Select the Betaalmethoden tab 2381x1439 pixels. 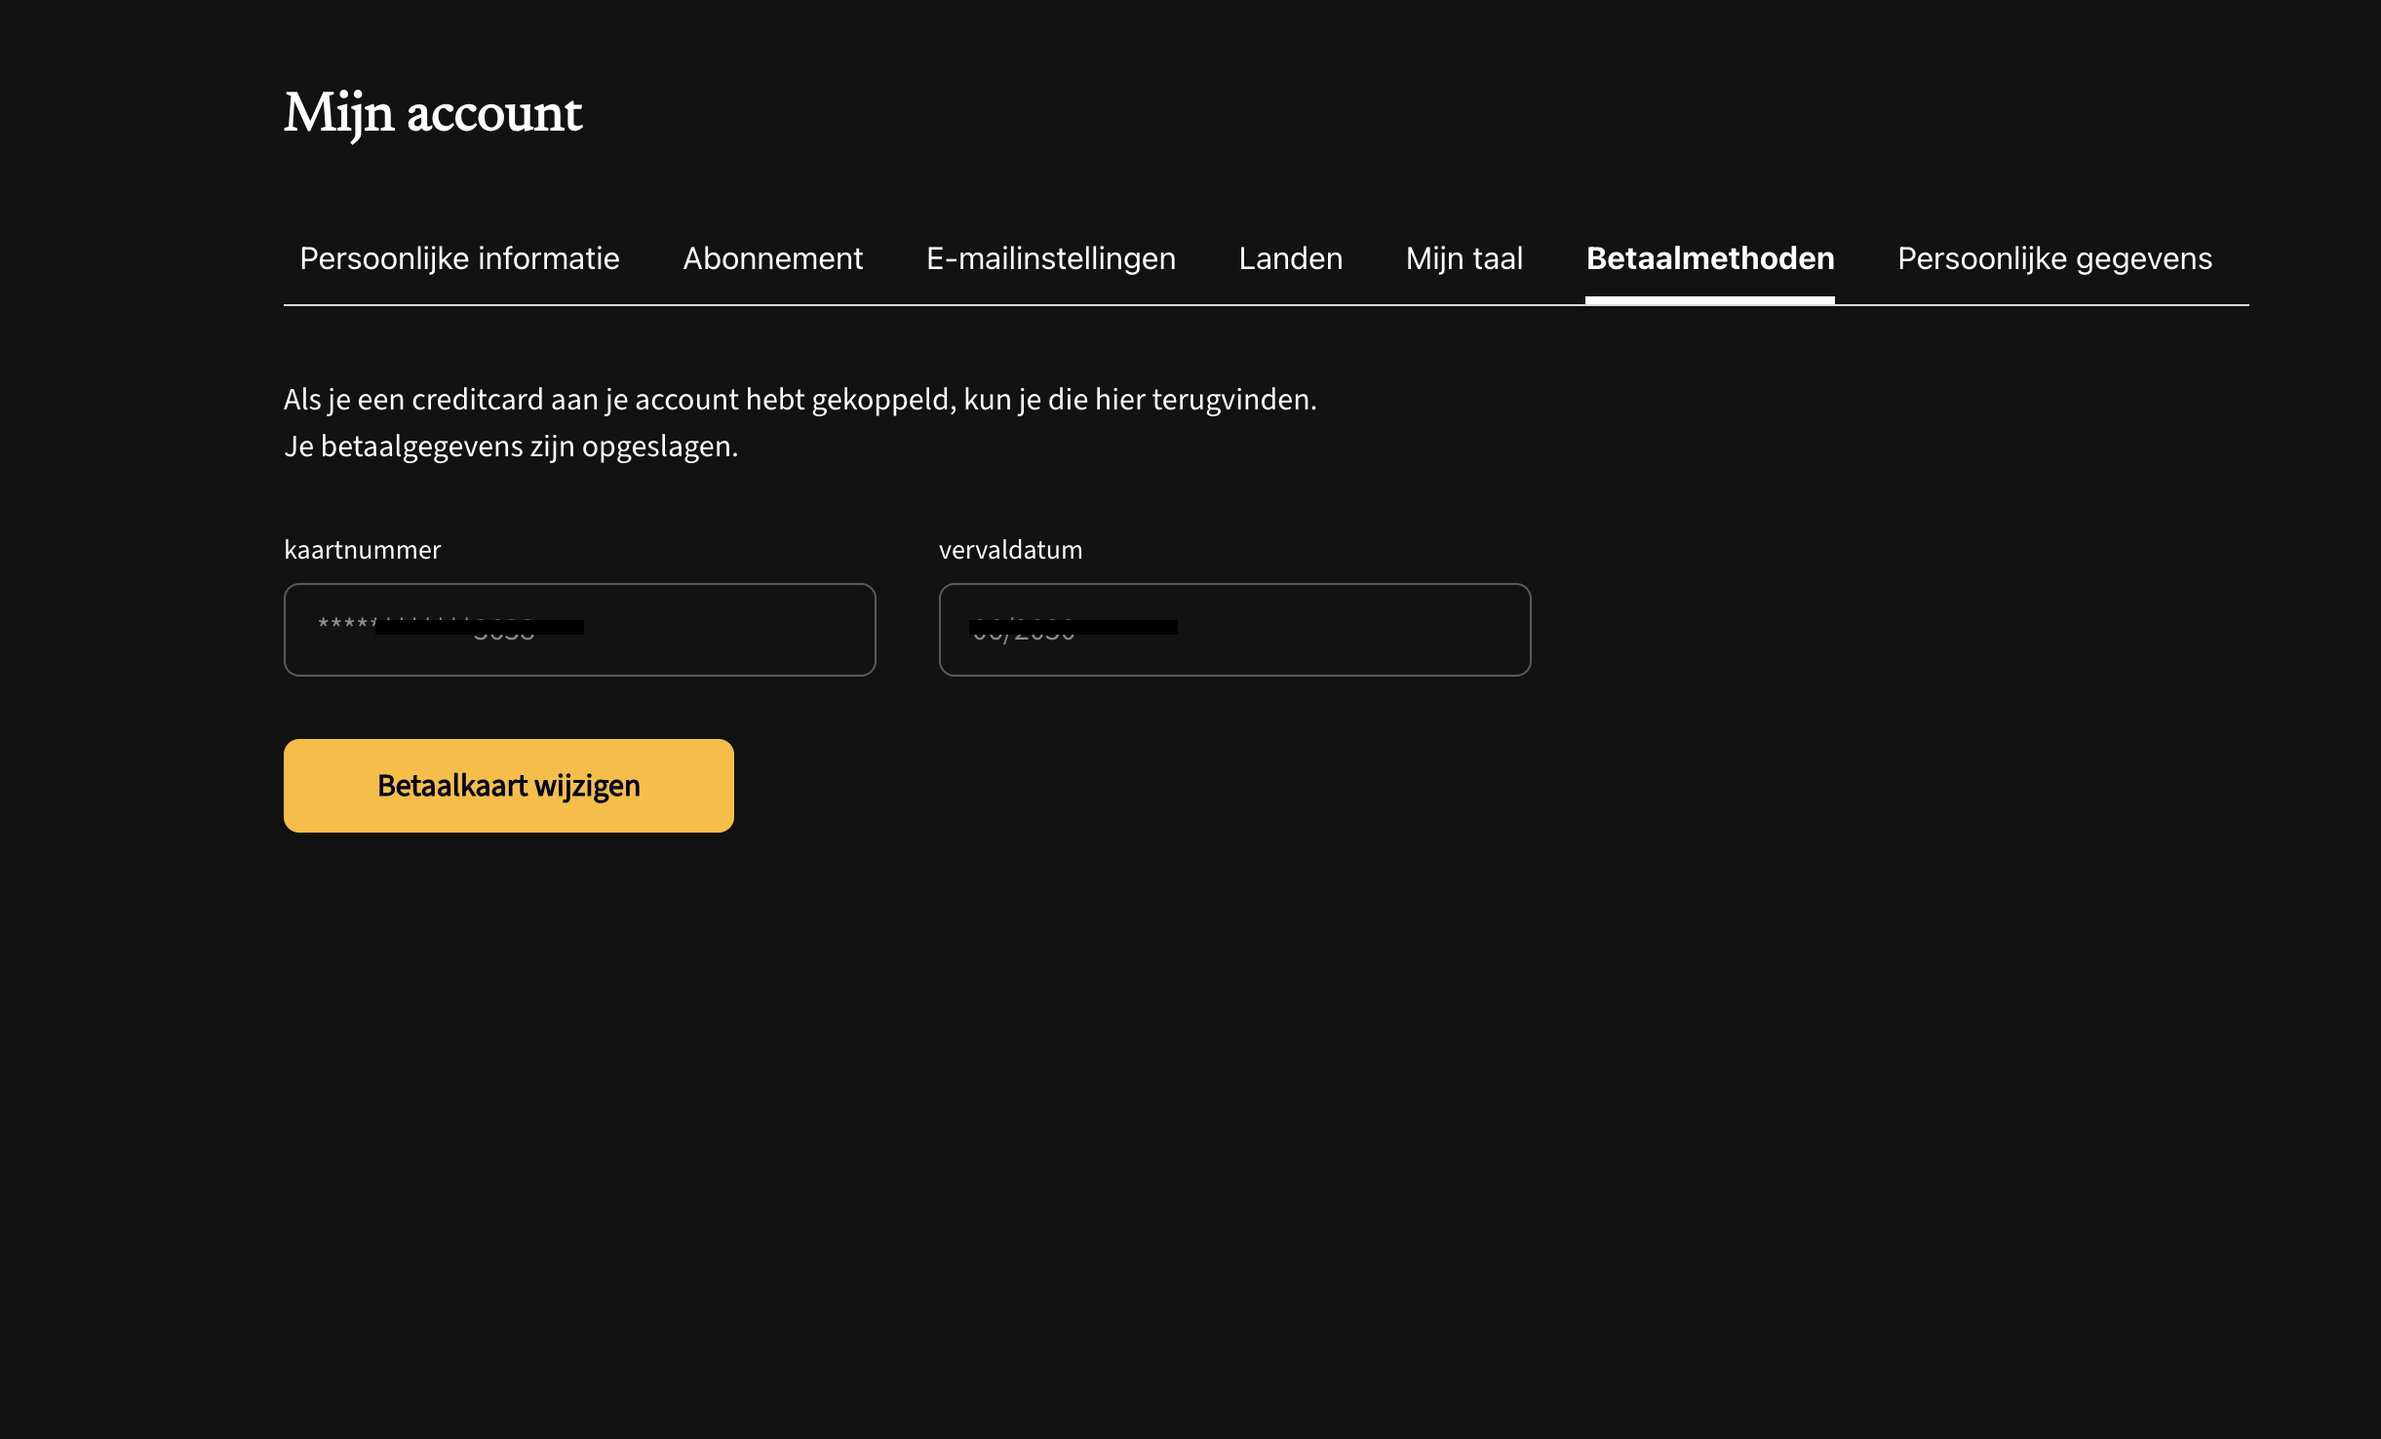point(1710,258)
